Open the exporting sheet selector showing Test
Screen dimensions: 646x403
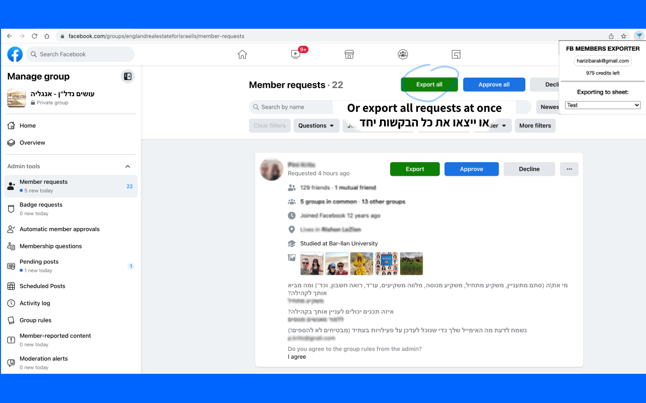point(603,105)
